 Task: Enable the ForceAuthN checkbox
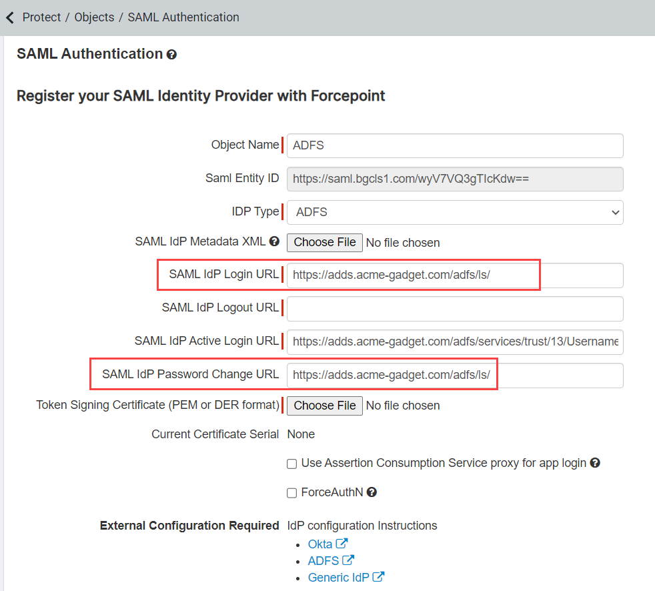pos(291,492)
